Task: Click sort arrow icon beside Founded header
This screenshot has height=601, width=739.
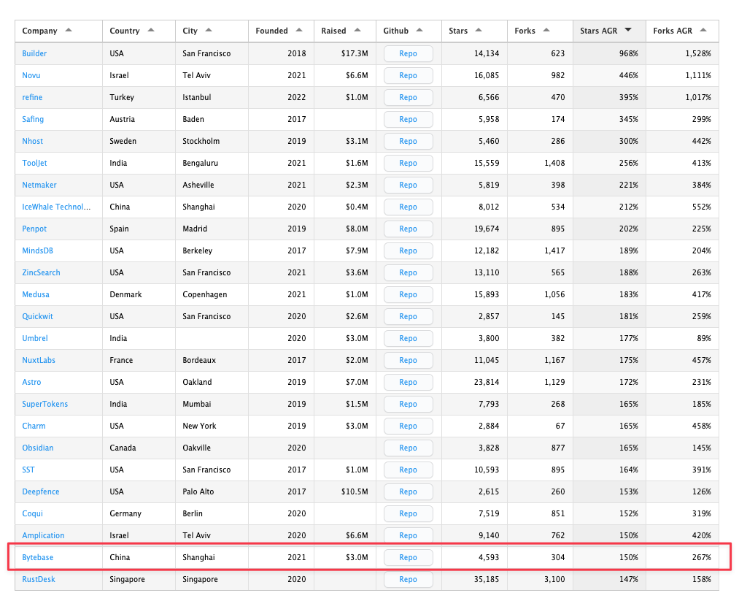Action: pyautogui.click(x=299, y=31)
